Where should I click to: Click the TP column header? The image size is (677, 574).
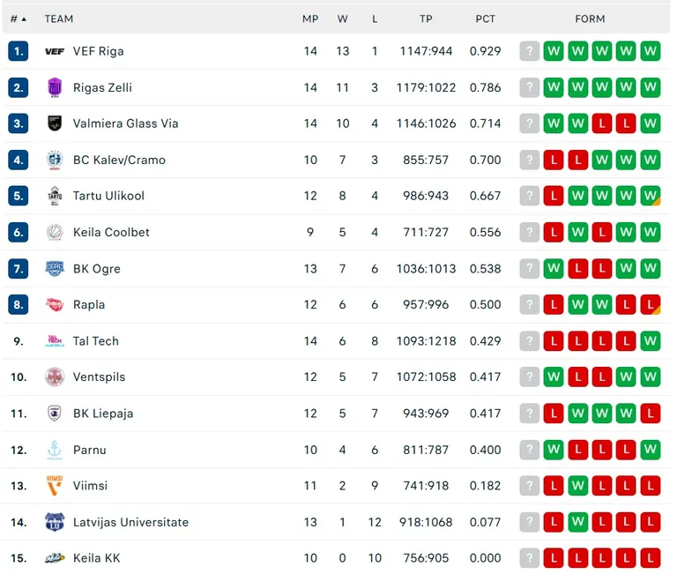point(426,19)
